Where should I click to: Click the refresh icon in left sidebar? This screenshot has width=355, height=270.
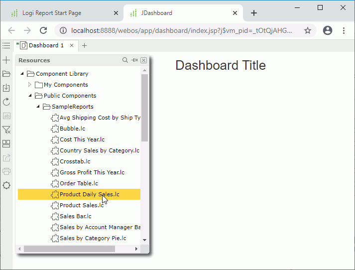[x=6, y=102]
